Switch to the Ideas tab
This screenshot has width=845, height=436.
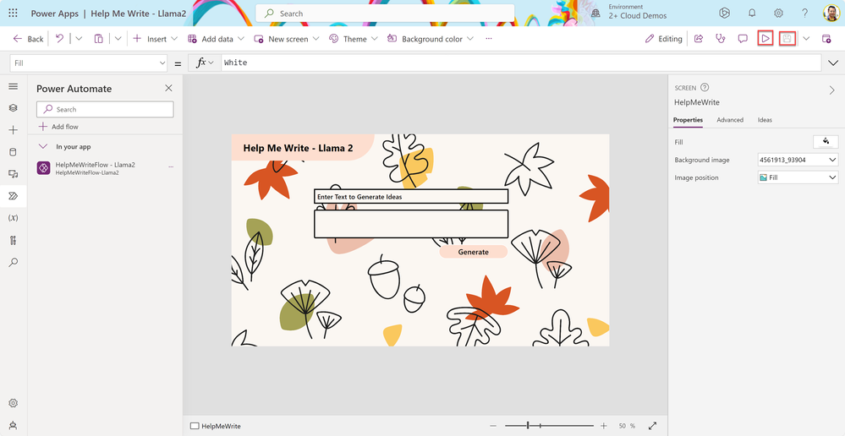point(765,120)
